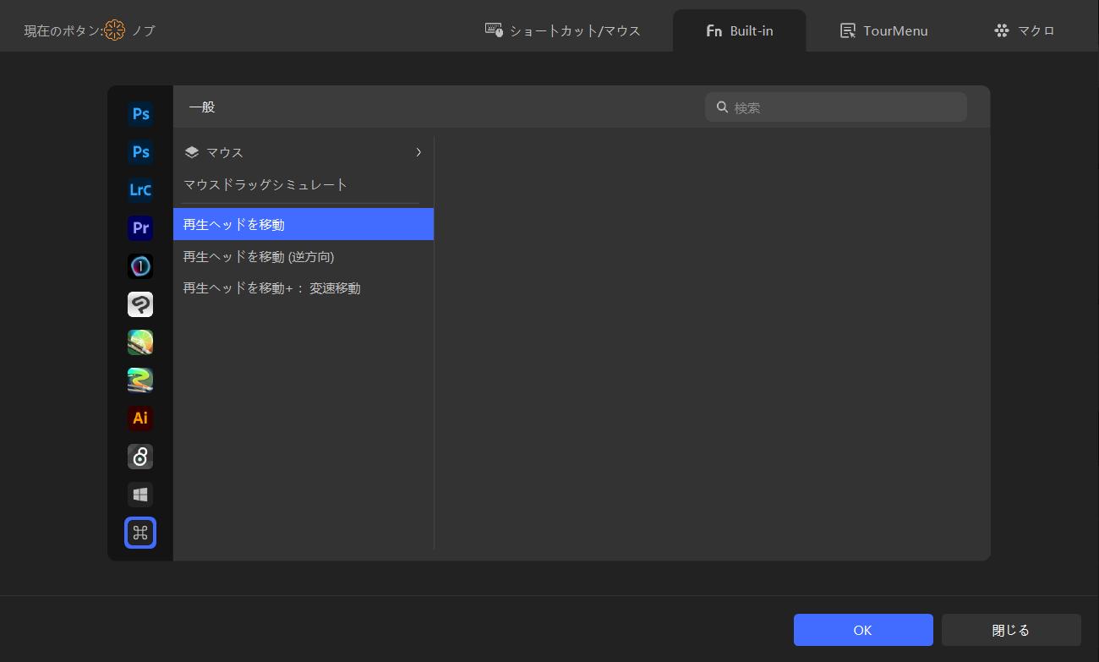Pick the colorful number 2 app icon
Image resolution: width=1099 pixels, height=662 pixels.
click(x=140, y=380)
